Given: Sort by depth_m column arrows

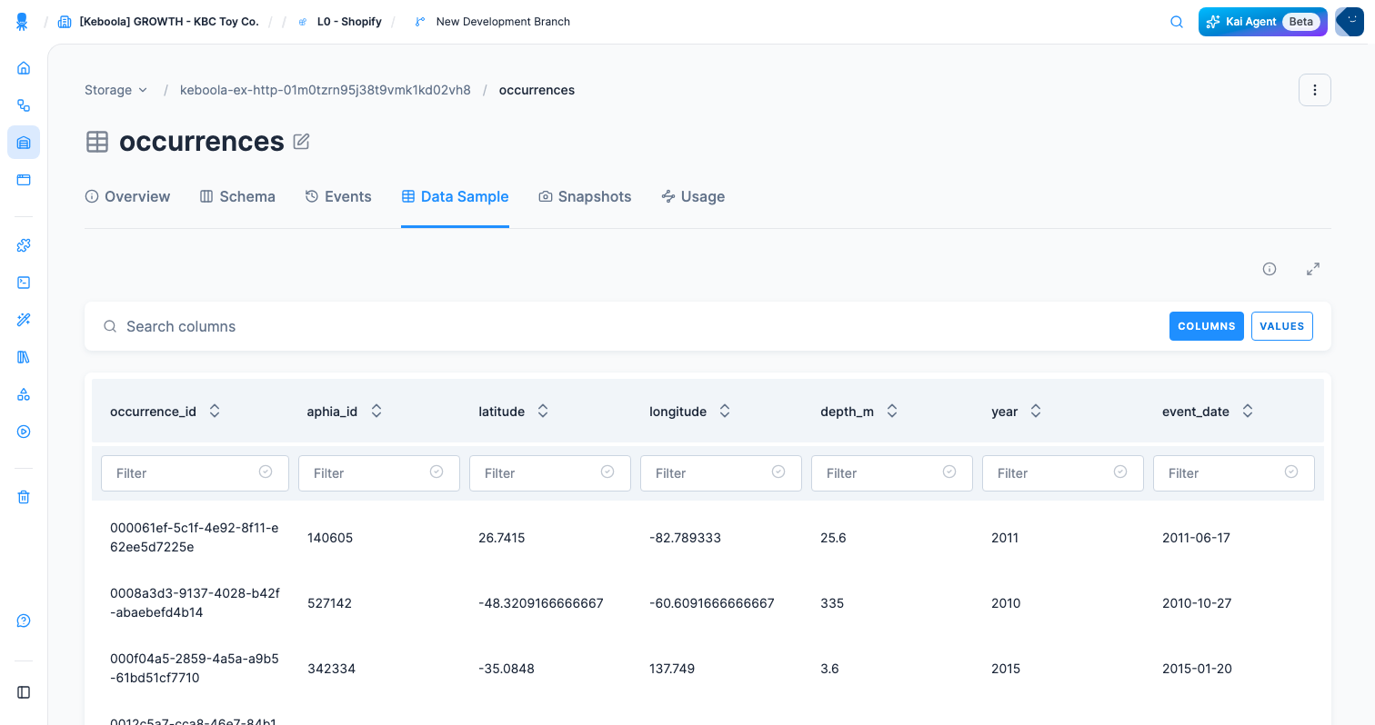Looking at the screenshot, I should tap(892, 411).
